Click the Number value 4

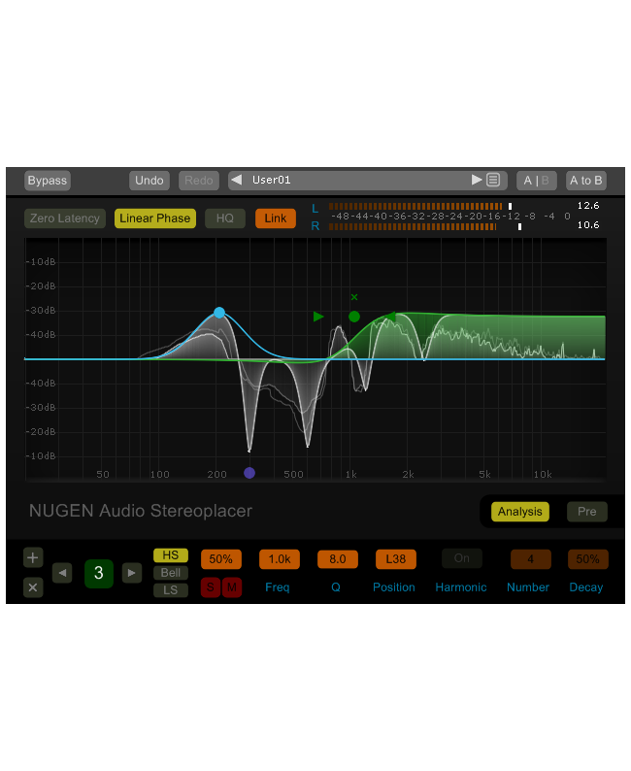click(x=531, y=559)
